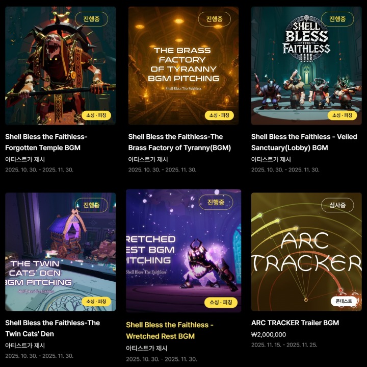
Task: Open The Twin Cats' Den title link
Action: pyautogui.click(x=53, y=328)
